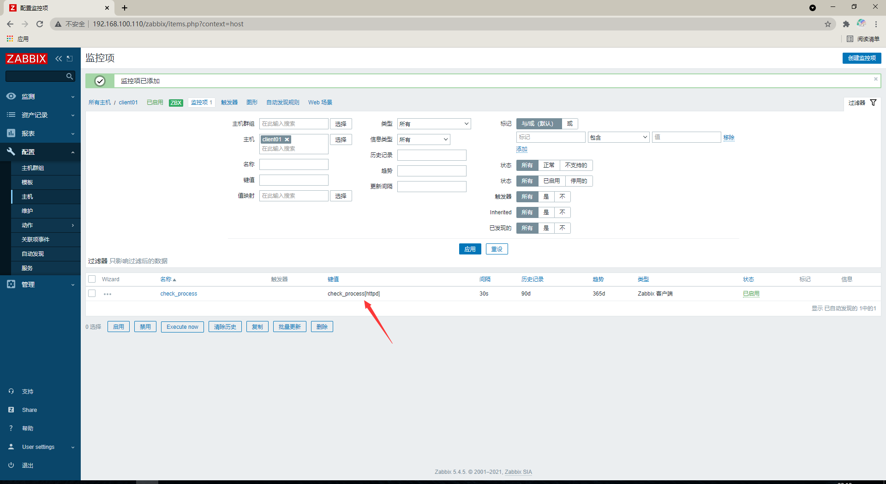Toggle sidebar hide icon next to collapse arrows
This screenshot has height=484, width=886.
click(70, 59)
